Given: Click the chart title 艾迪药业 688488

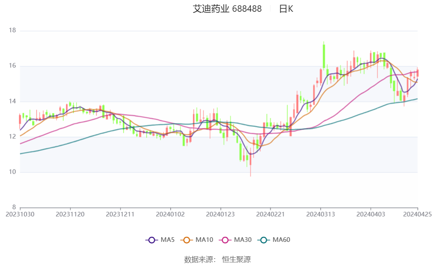Looking at the screenshot, I should coord(227,9).
